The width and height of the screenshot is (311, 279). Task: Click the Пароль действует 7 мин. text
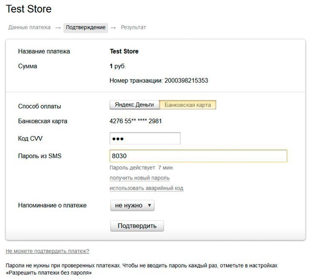[x=142, y=168]
